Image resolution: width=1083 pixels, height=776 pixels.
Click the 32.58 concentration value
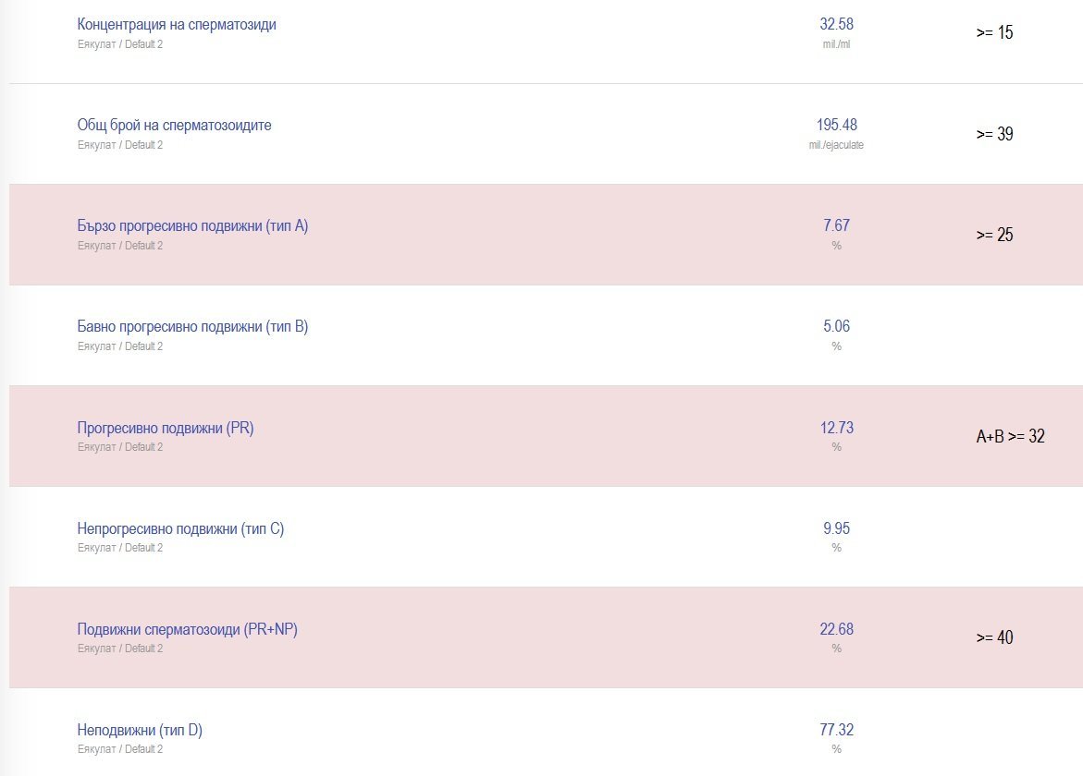coord(836,24)
